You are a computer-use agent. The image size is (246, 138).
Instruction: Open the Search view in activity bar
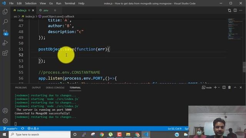point(5,22)
